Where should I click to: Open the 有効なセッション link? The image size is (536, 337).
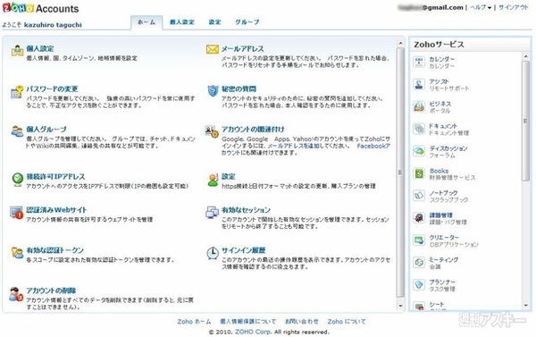[x=246, y=210]
